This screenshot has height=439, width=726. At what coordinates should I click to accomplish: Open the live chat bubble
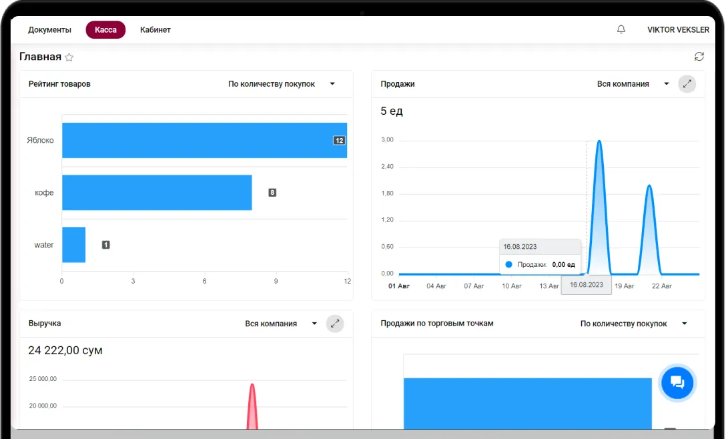[677, 382]
